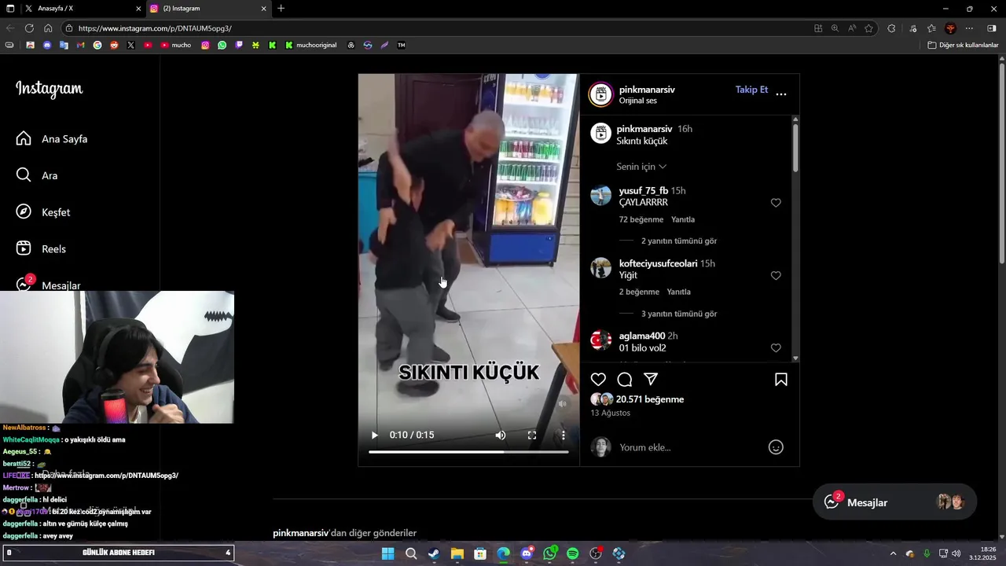
Task: View the 72 beğenme likes on the comment
Action: pyautogui.click(x=641, y=219)
